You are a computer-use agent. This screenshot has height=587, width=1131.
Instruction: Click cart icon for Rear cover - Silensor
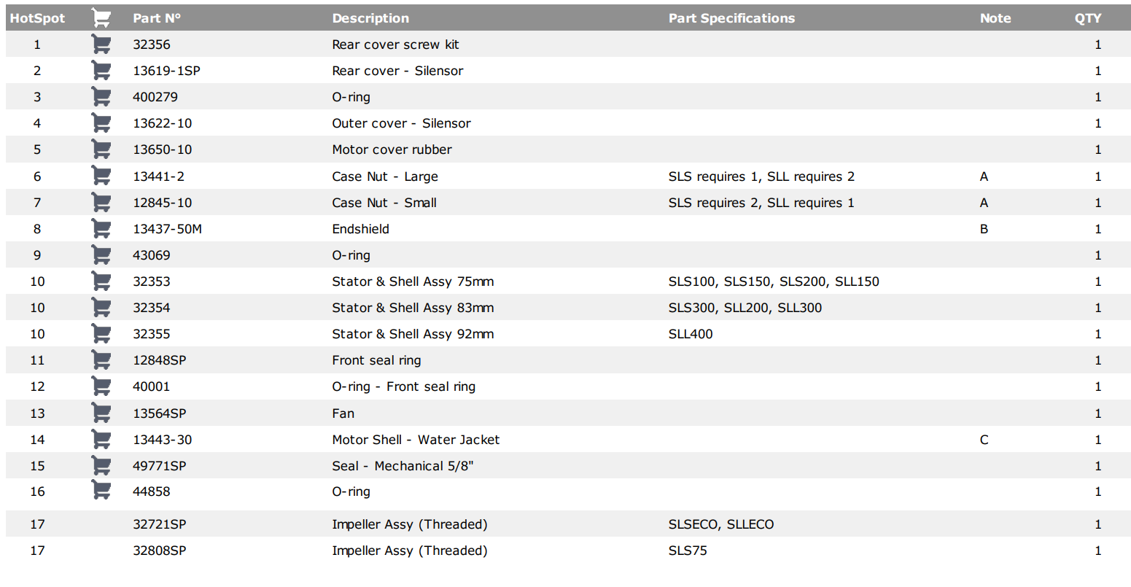pos(101,71)
